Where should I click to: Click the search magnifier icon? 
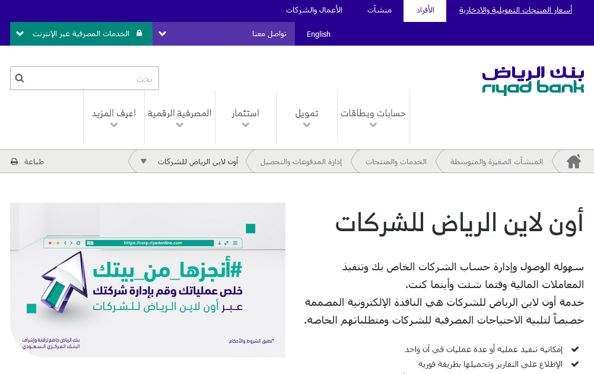tap(20, 78)
